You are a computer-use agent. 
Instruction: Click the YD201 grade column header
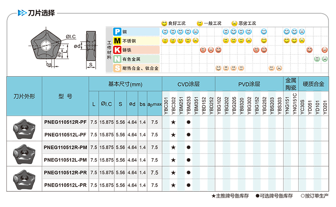coord(325,108)
